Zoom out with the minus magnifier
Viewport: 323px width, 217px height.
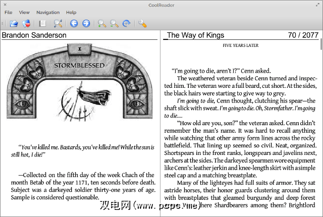pyautogui.click(x=114, y=24)
